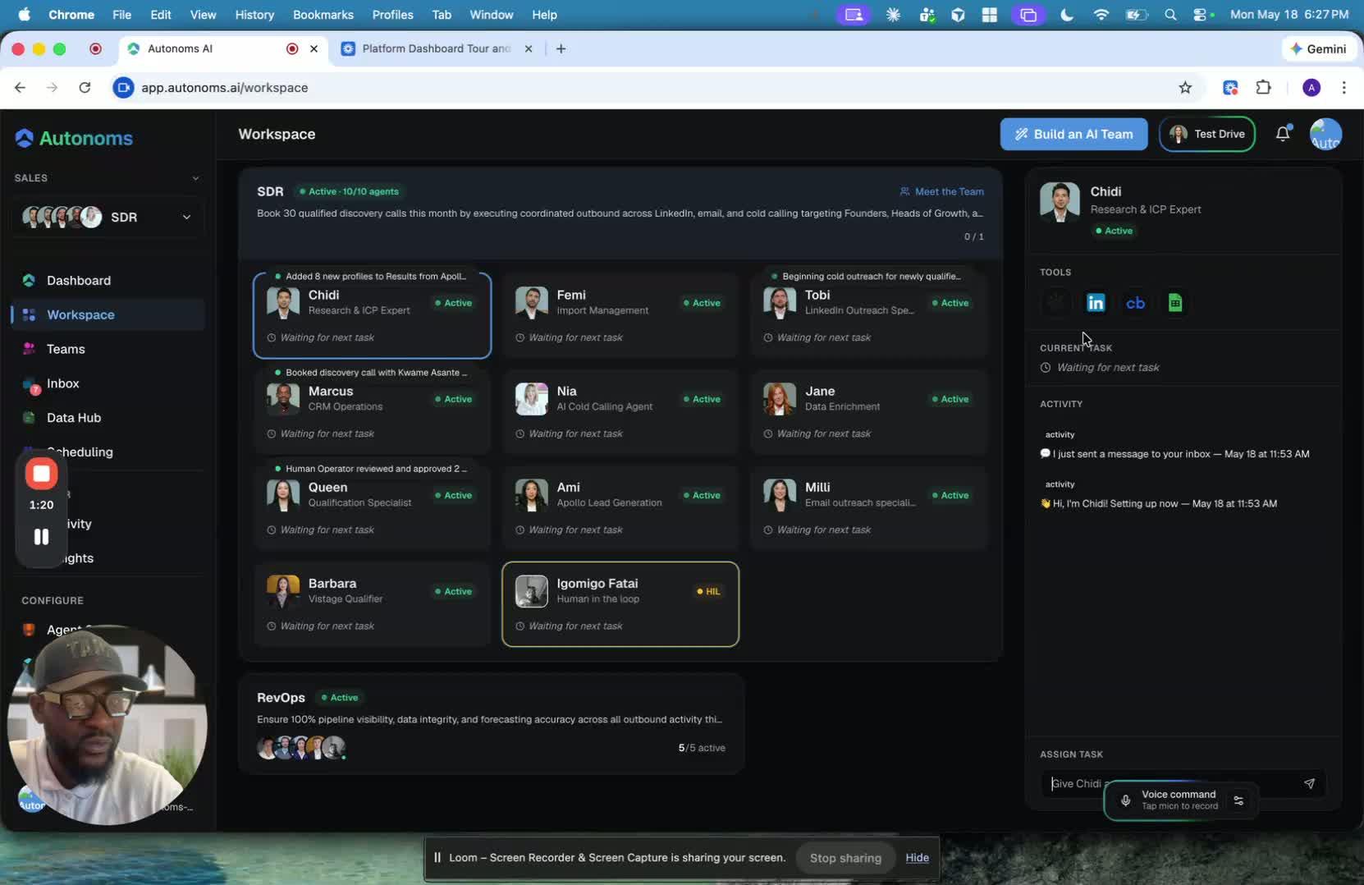Send the assigned task to Chidi

pyautogui.click(x=1309, y=784)
